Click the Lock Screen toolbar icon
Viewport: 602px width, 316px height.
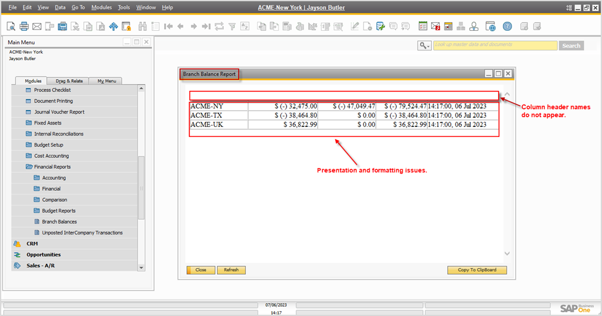pos(126,26)
